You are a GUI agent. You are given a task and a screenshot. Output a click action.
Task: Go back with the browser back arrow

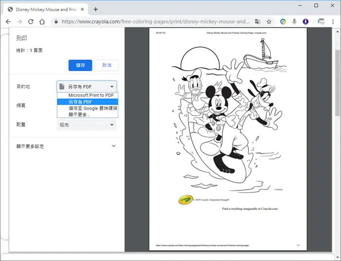coord(8,21)
